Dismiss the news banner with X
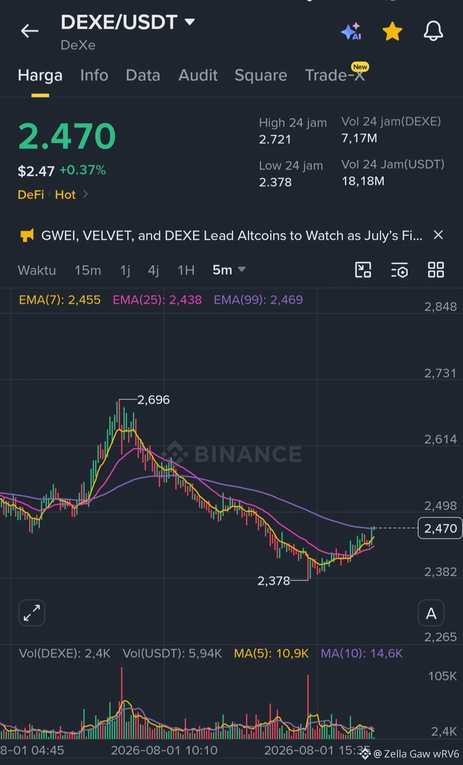The width and height of the screenshot is (463, 765). tap(438, 235)
